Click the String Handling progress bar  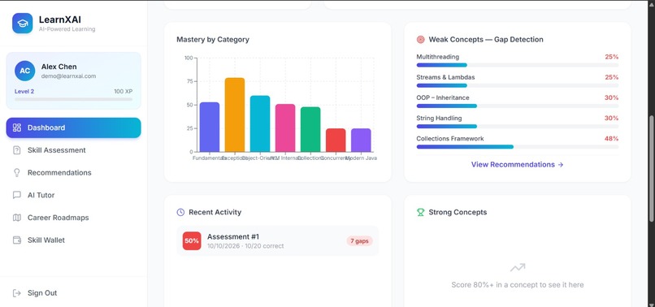(517, 127)
